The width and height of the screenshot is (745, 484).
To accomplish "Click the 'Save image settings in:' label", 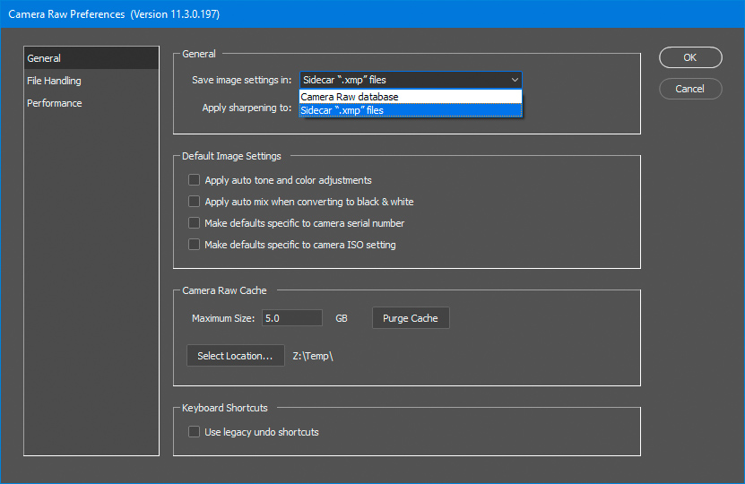I will click(x=241, y=80).
